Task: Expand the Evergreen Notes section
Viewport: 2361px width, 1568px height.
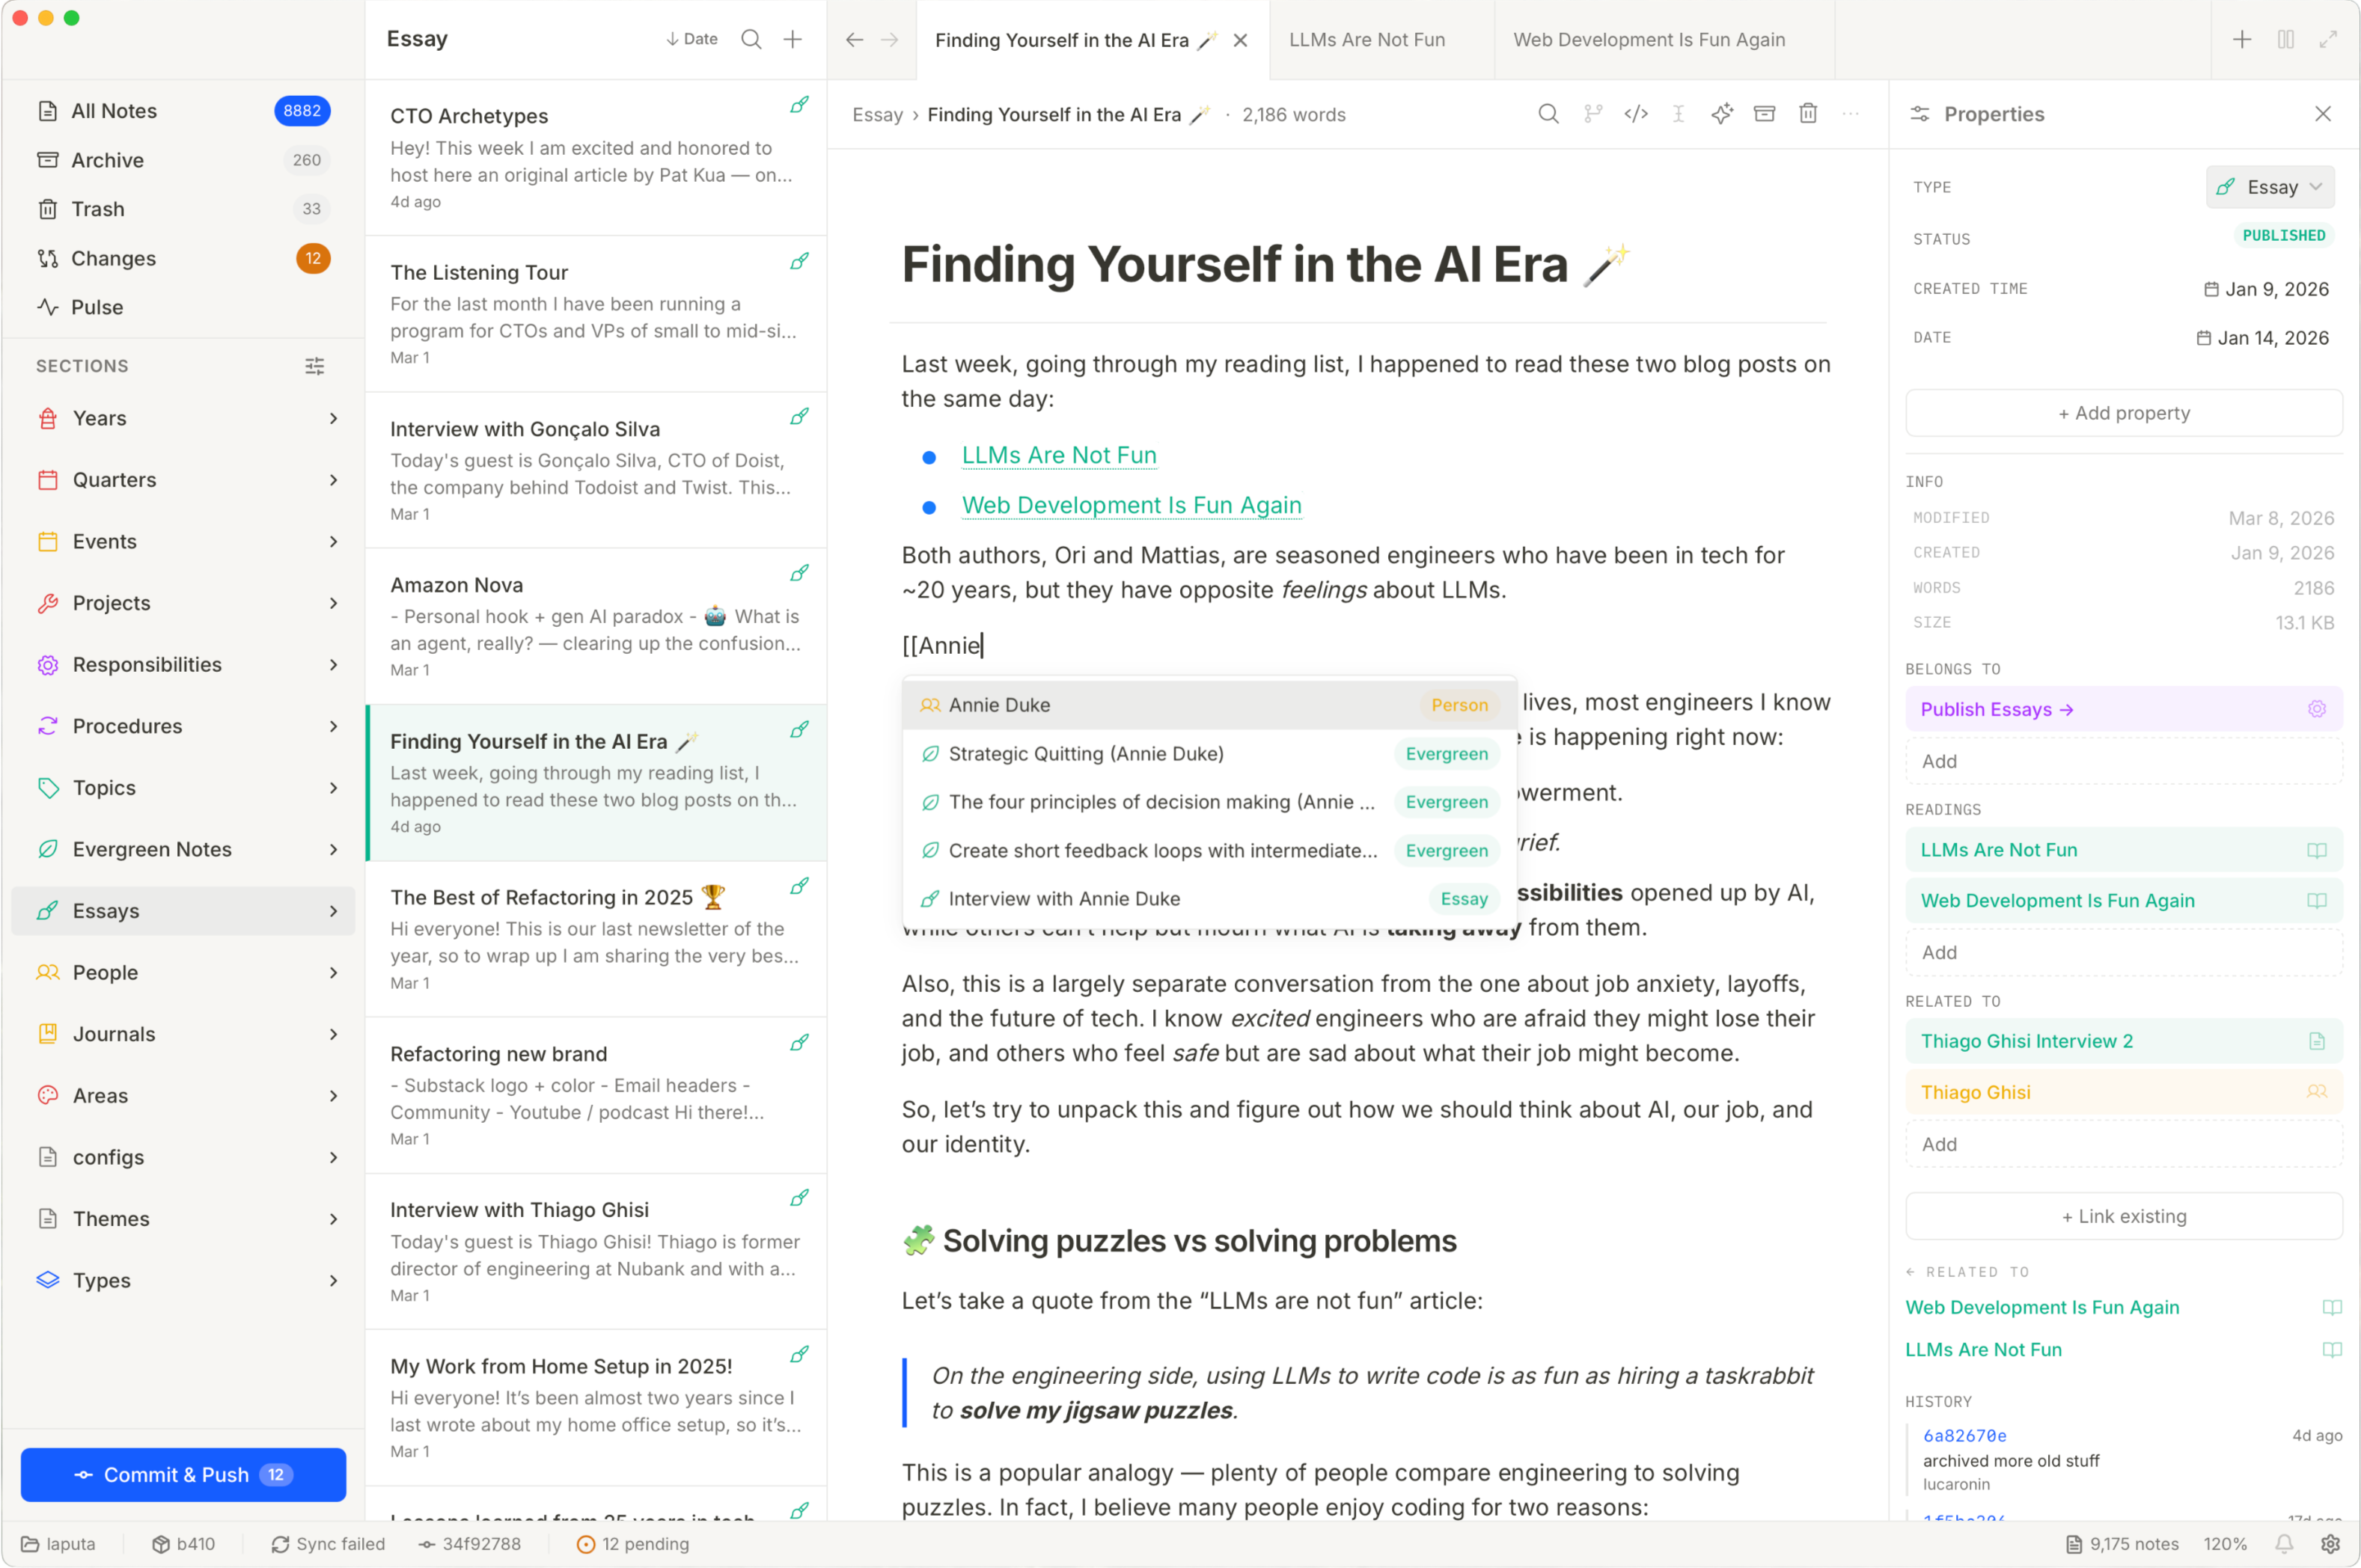Action: tap(333, 849)
